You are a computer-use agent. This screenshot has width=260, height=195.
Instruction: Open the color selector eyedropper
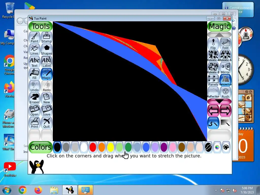point(208,147)
